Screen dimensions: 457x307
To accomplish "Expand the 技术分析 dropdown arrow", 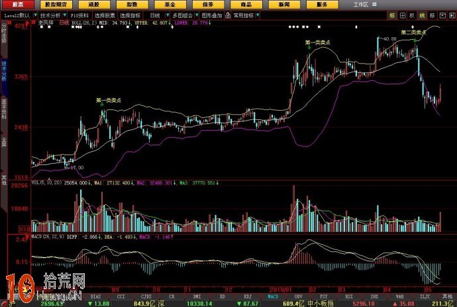I will coord(65,15).
